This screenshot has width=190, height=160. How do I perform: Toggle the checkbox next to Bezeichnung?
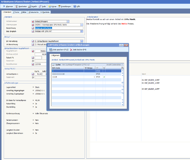pyautogui.click(x=33, y=28)
